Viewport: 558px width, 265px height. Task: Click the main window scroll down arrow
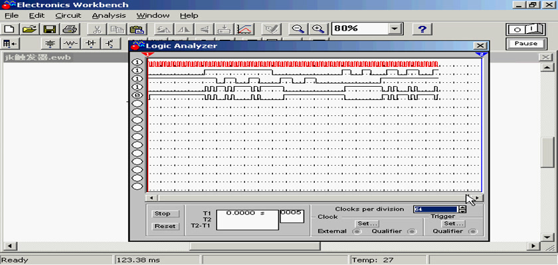(x=547, y=237)
